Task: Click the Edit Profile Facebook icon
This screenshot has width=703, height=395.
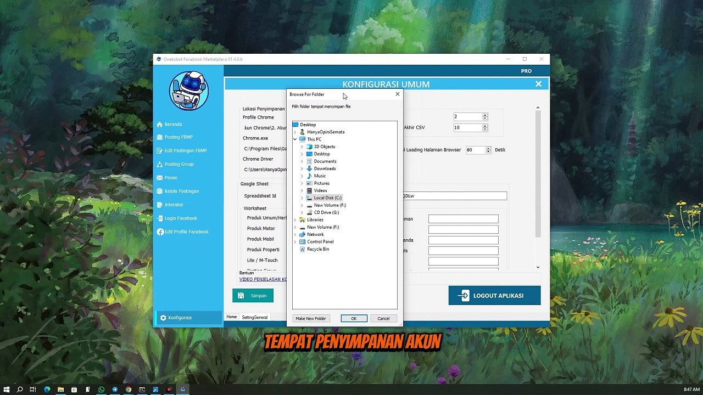Action: 160,232
